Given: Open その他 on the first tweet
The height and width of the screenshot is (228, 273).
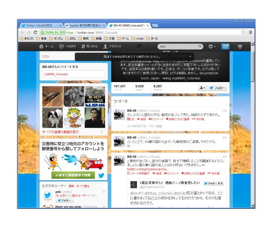Looking at the screenshot, I should [198, 119].
